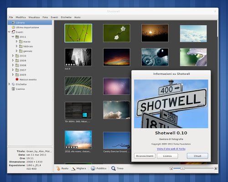Select the white clouds sky thumbnail
The width and height of the screenshot is (228, 182).
(x=193, y=33)
